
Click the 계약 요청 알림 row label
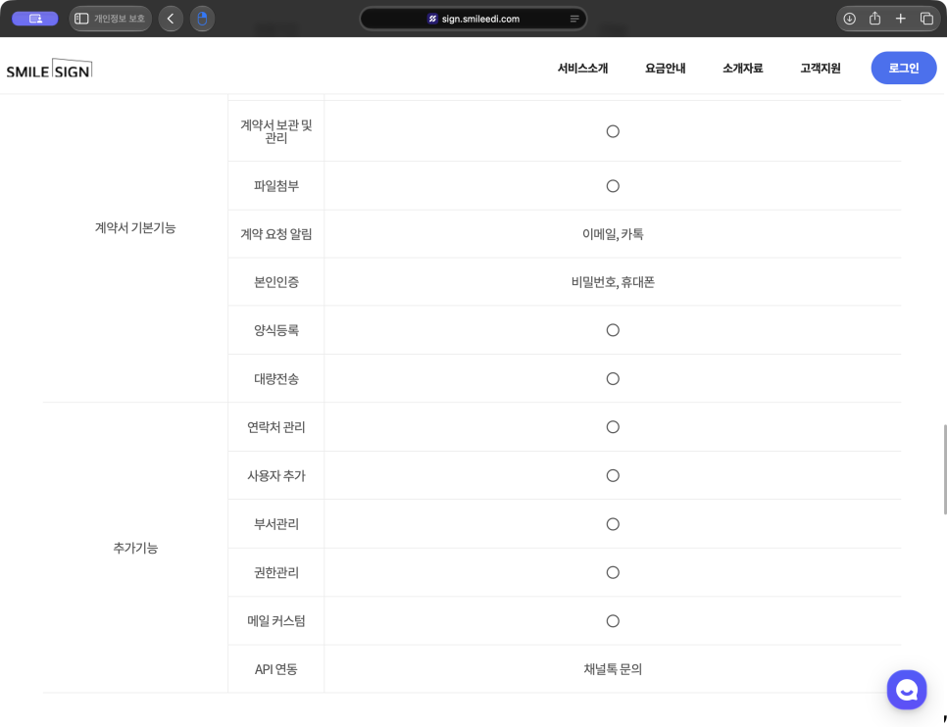click(x=276, y=234)
